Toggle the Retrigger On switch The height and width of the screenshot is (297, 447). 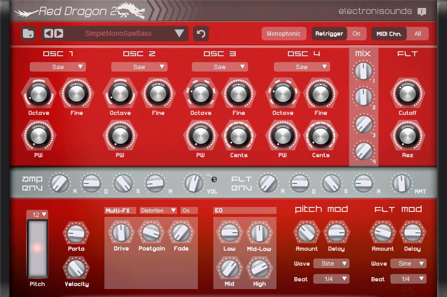click(x=357, y=34)
